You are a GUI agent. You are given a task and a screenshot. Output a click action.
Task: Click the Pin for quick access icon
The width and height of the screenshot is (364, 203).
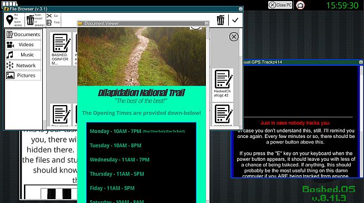click(x=9, y=20)
